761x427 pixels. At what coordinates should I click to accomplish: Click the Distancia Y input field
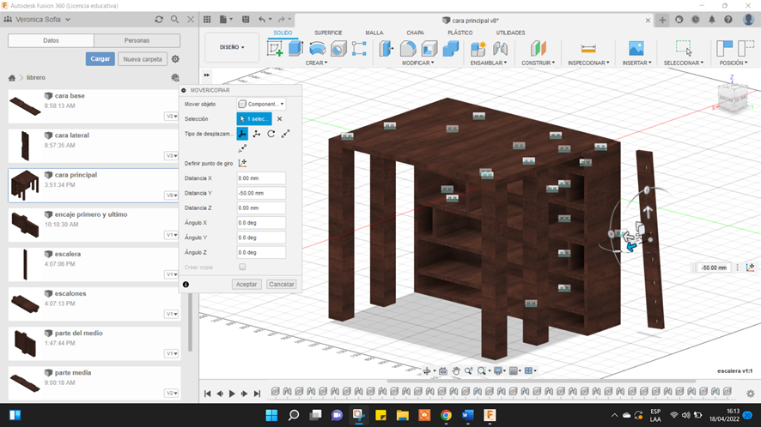point(261,193)
